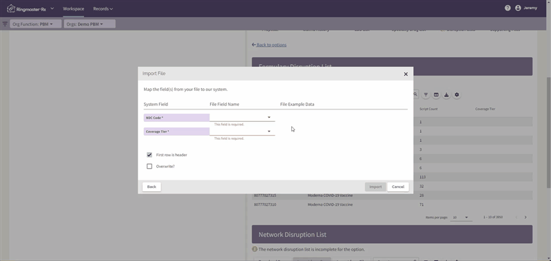Screen dimensions: 551x261
Task: Click the Script Count value 113
Action: pyautogui.click(x=422, y=177)
